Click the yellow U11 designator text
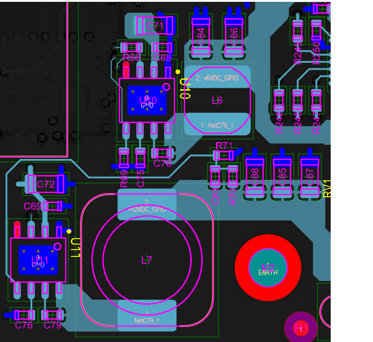 tap(76, 248)
